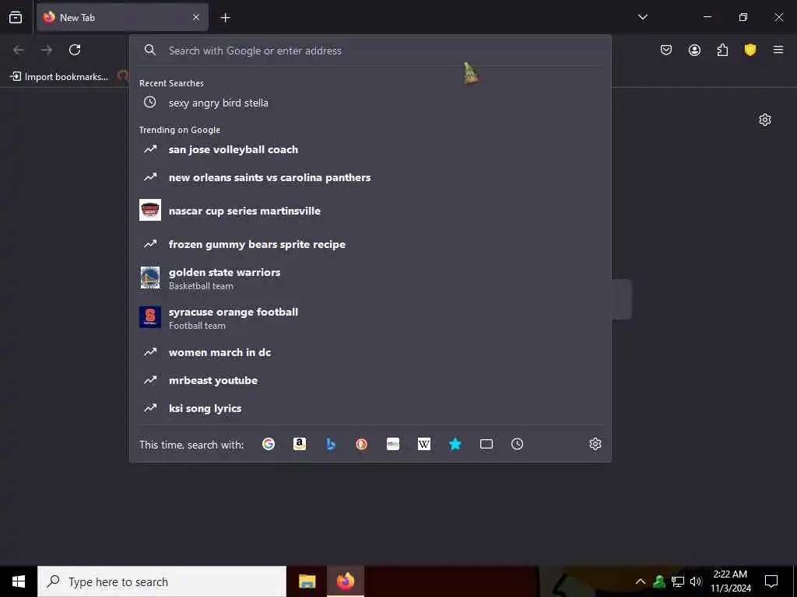Open the Windows notification center
Image resolution: width=797 pixels, height=597 pixels.
(771, 581)
